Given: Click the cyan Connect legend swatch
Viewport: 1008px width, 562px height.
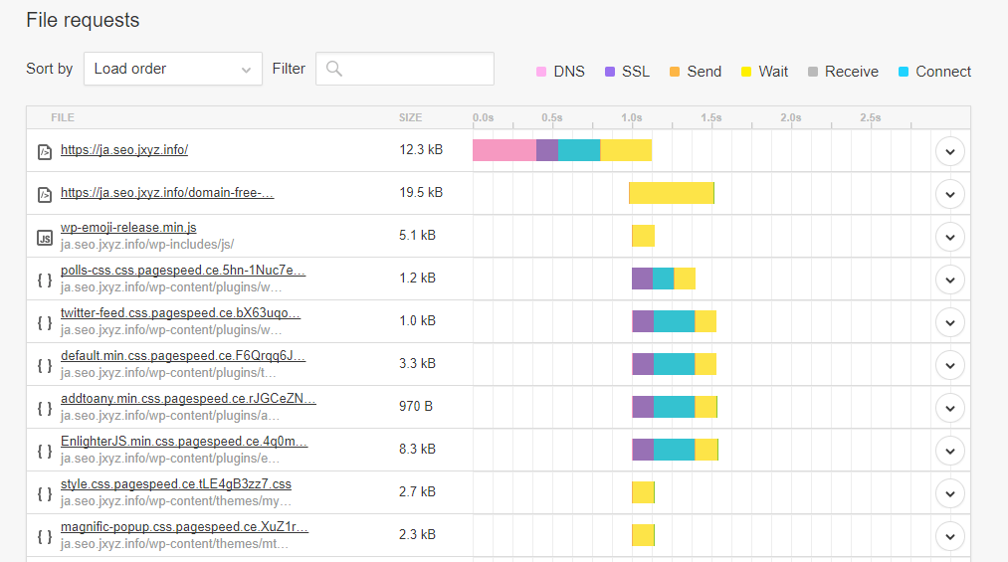Looking at the screenshot, I should (x=904, y=72).
